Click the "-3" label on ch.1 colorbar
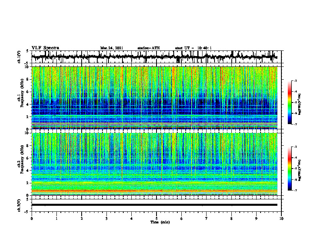Viewport: 317px width, 245px height. (295, 80)
